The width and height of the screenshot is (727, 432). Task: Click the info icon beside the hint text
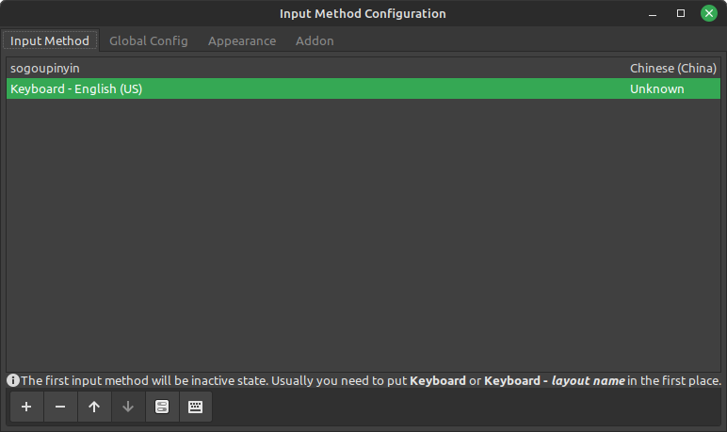click(13, 380)
